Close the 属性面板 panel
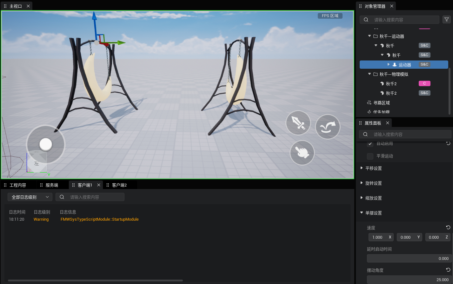 coord(388,123)
